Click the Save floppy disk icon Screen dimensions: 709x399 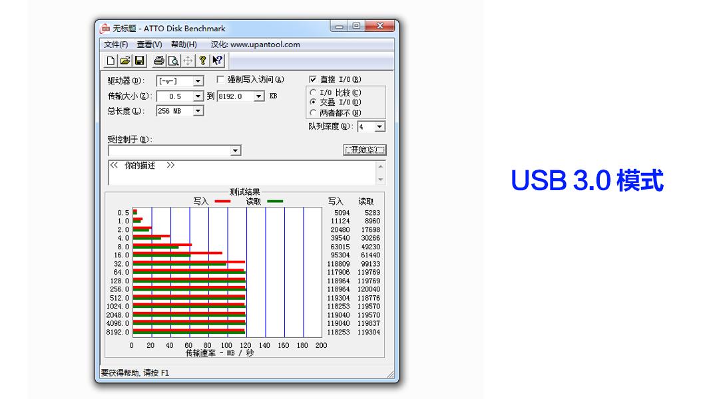click(x=140, y=61)
